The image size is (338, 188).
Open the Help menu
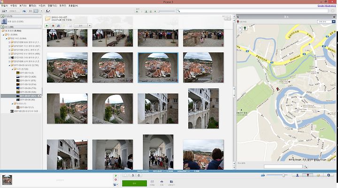pos(73,6)
